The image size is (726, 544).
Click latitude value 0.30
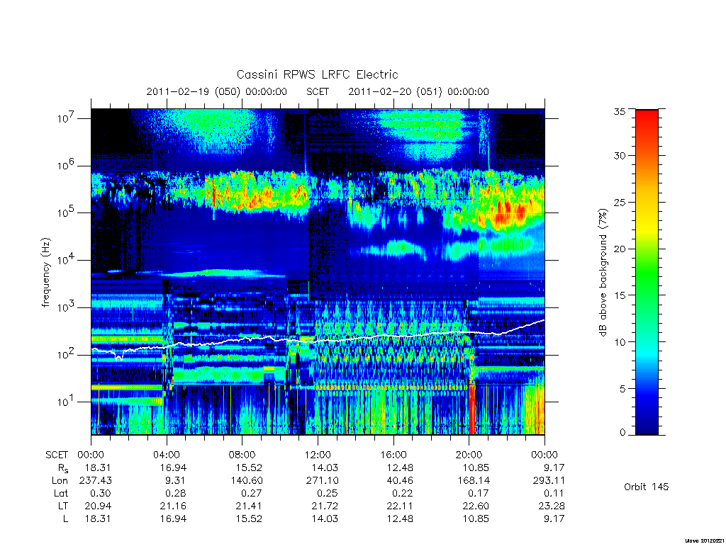[x=101, y=493]
